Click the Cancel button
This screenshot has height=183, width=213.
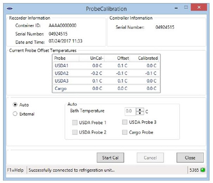pos(150,158)
